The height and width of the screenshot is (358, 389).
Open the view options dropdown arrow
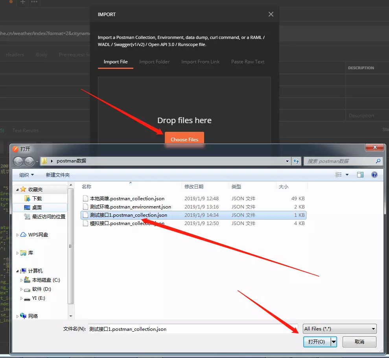coord(347,175)
